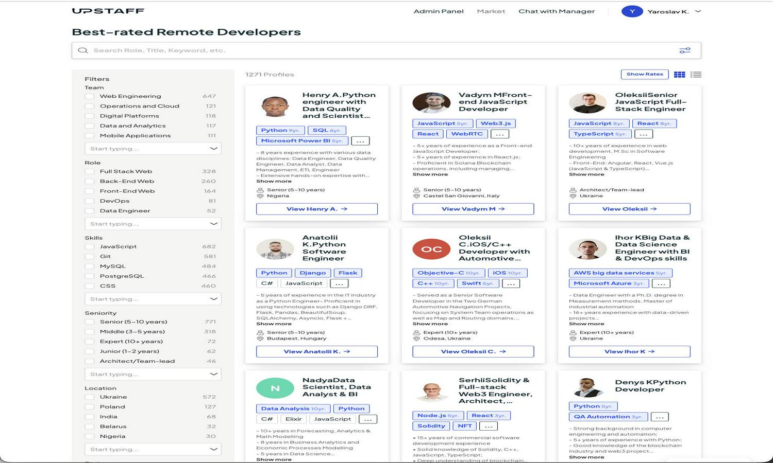Image resolution: width=773 pixels, height=463 pixels.
Task: Open Seniority filter dropdown
Action: [x=153, y=374]
